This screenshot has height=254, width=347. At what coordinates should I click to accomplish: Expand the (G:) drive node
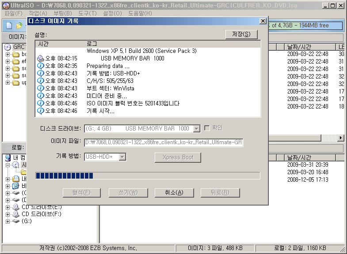[x=8, y=221]
